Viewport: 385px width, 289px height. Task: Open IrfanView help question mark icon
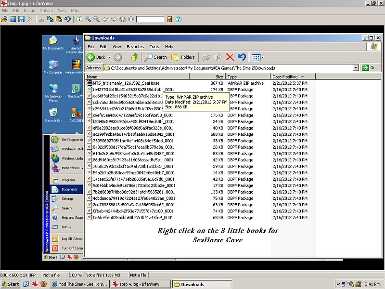point(179,19)
